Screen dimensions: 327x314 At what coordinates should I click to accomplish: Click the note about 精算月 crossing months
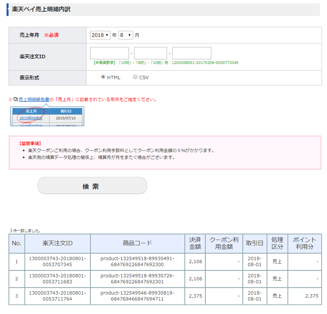101,158
